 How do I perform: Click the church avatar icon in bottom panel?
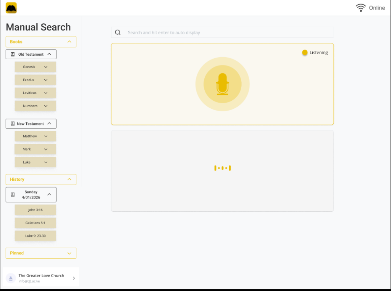(x=11, y=278)
